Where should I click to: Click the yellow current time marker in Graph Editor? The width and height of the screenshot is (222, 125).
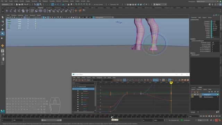[171, 83]
